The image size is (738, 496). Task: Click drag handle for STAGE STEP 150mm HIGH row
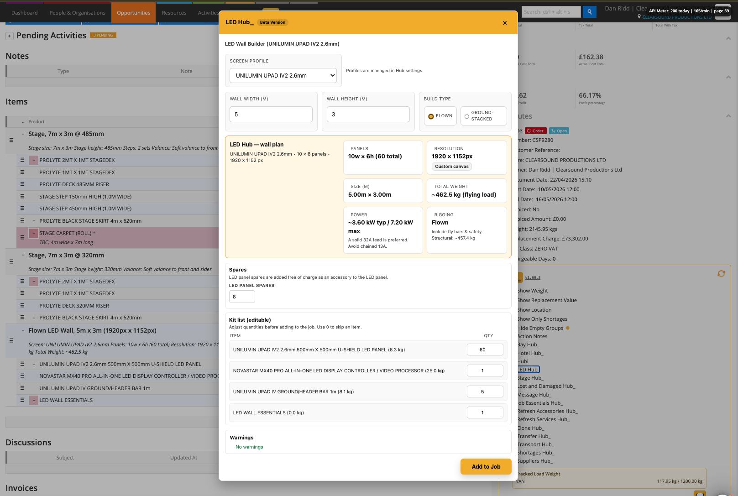pyautogui.click(x=22, y=196)
